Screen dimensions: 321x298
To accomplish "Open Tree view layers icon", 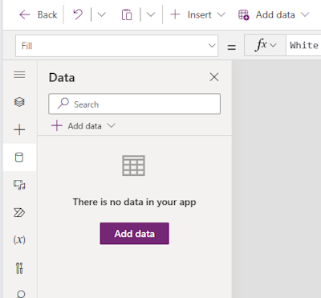I will click(19, 102).
